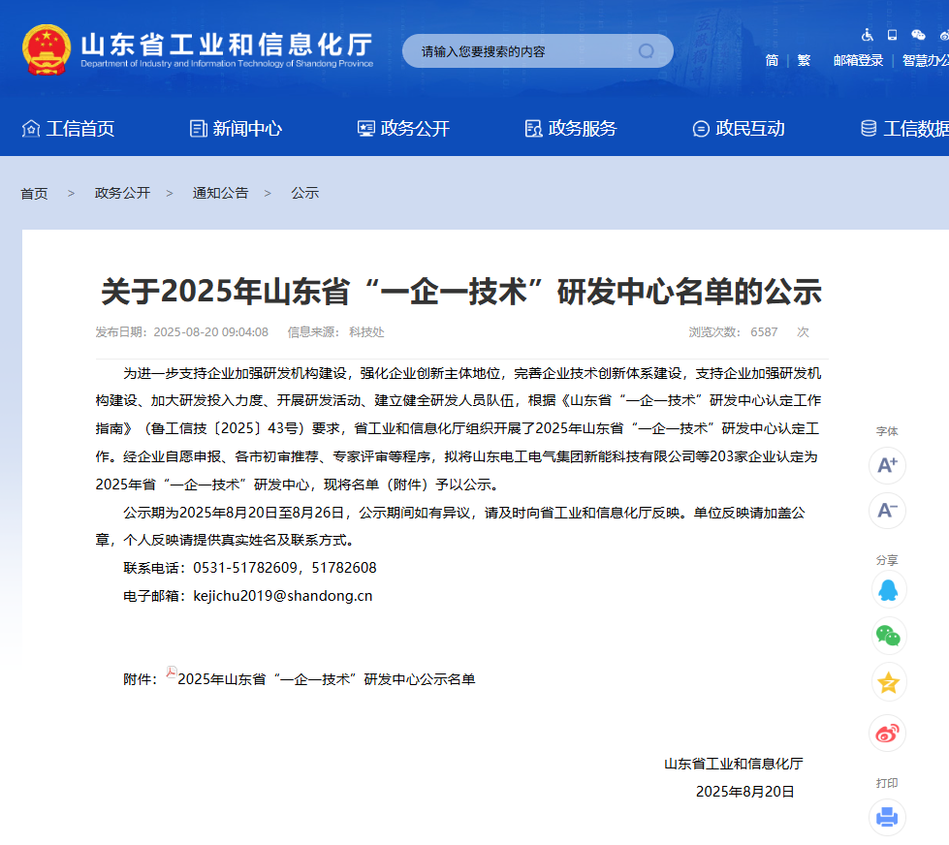Share the article via the WeChat icon
Screen dimensions: 949x845
coord(887,636)
